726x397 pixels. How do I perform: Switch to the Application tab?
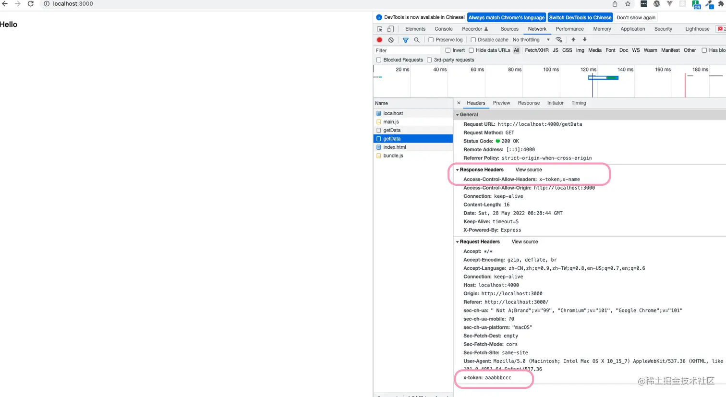coord(633,29)
